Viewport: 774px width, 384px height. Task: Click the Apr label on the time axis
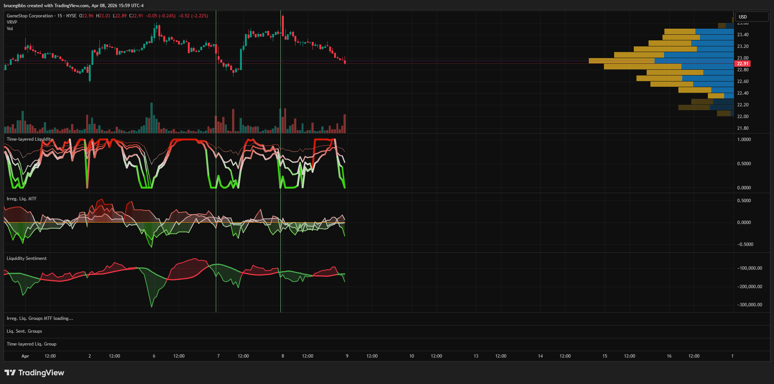click(x=25, y=356)
